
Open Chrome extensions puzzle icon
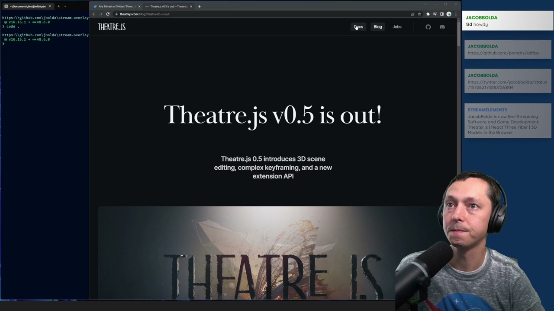pos(428,14)
